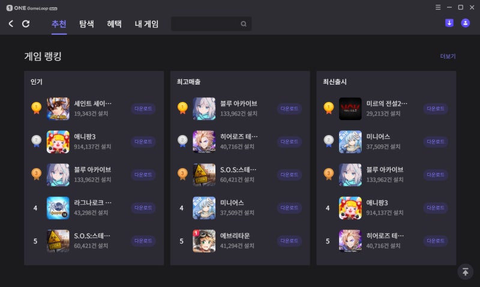Open the hamburger menu in title bar
Image resolution: width=480 pixels, height=287 pixels.
click(438, 7)
